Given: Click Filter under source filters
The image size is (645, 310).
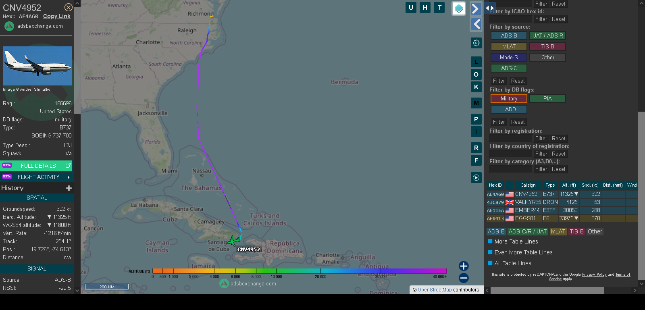Looking at the screenshot, I should 499,81.
